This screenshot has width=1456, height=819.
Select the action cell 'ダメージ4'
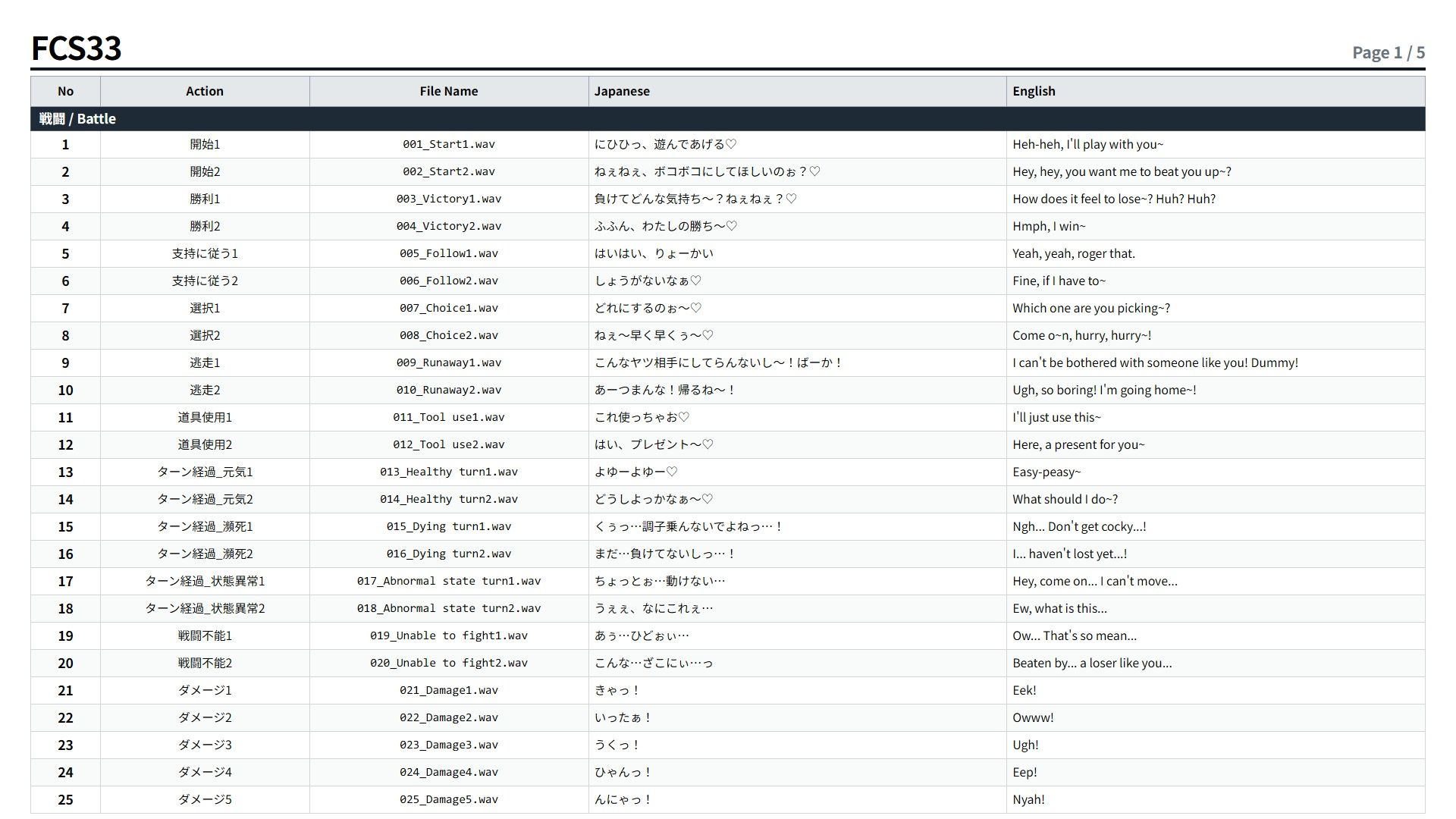[x=205, y=772]
